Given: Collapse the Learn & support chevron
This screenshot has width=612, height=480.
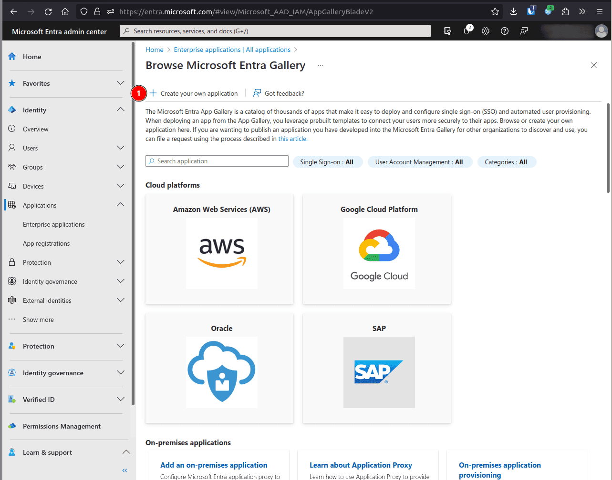Looking at the screenshot, I should (x=126, y=452).
